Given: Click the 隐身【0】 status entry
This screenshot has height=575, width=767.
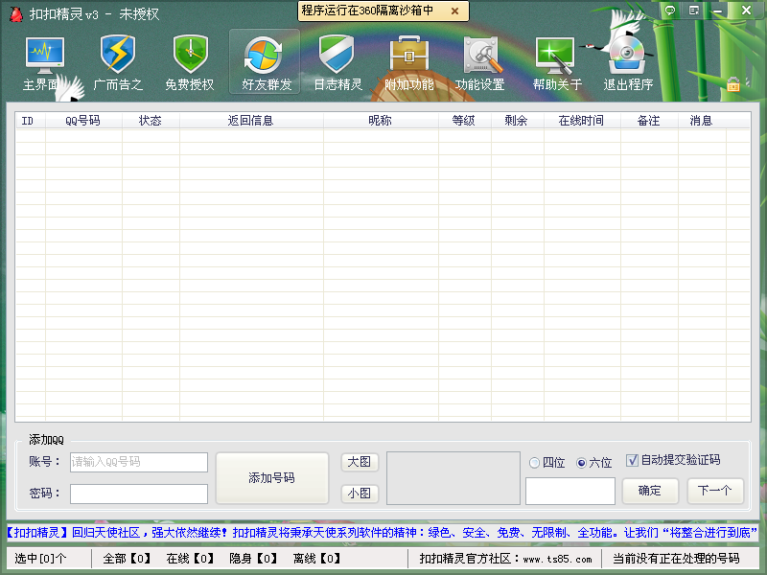Looking at the screenshot, I should tap(253, 559).
